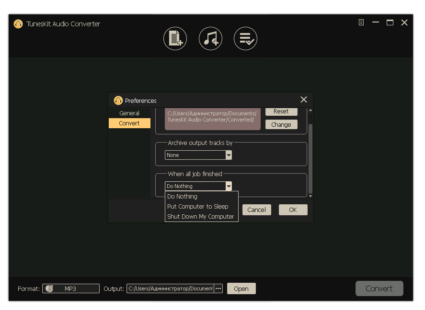The width and height of the screenshot is (425, 310).
Task: Choose Do Nothing from the list
Action: [201, 197]
